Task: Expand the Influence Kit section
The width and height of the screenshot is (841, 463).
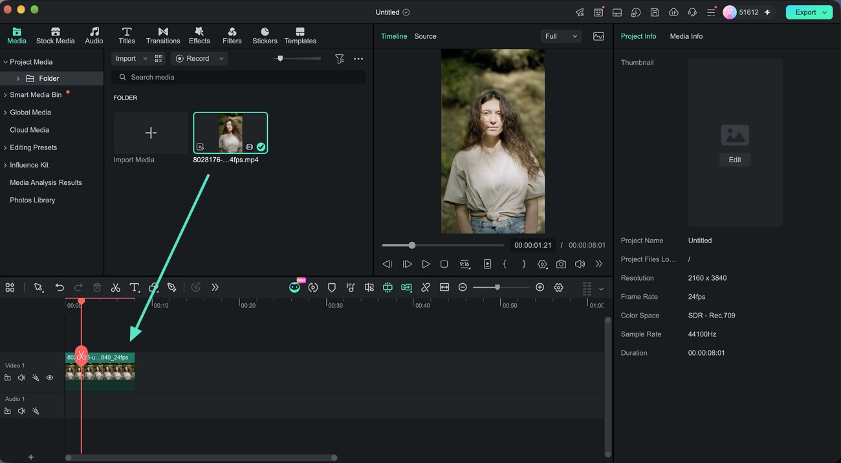Action: pyautogui.click(x=6, y=165)
